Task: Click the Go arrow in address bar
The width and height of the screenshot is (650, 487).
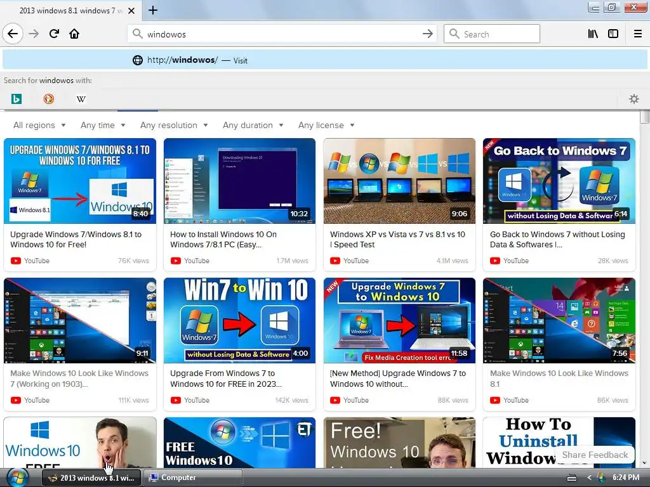Action: tap(427, 34)
